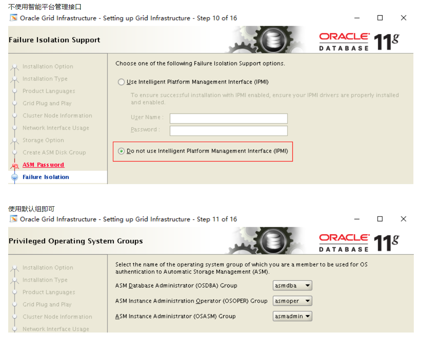Click the Oracle Database 11g logo in Step 10

[359, 42]
